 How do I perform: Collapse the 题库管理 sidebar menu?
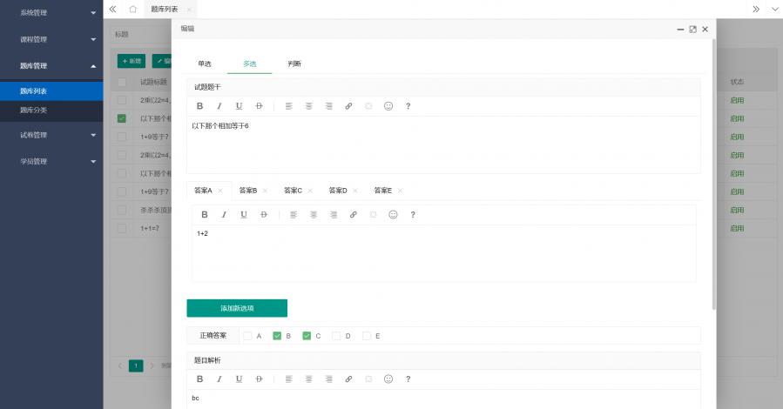(51, 65)
